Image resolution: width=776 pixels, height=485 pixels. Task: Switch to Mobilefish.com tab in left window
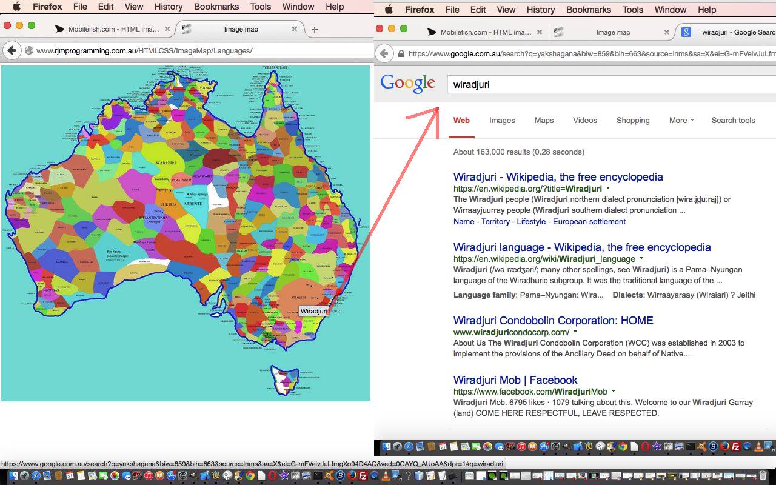click(113, 29)
